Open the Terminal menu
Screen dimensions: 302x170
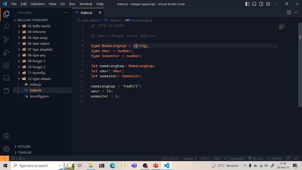point(85,4)
